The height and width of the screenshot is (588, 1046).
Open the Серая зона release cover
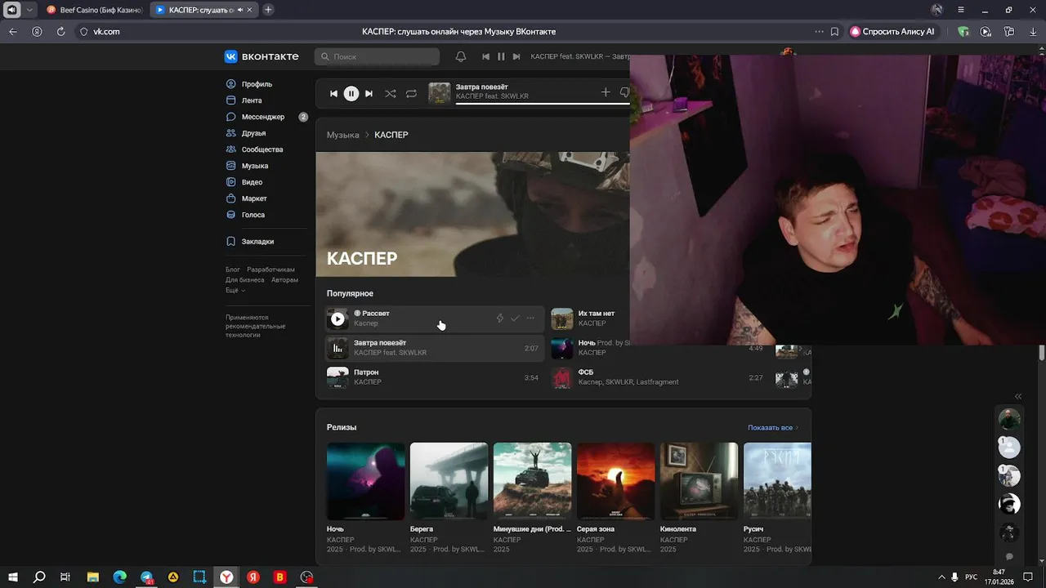(x=615, y=481)
